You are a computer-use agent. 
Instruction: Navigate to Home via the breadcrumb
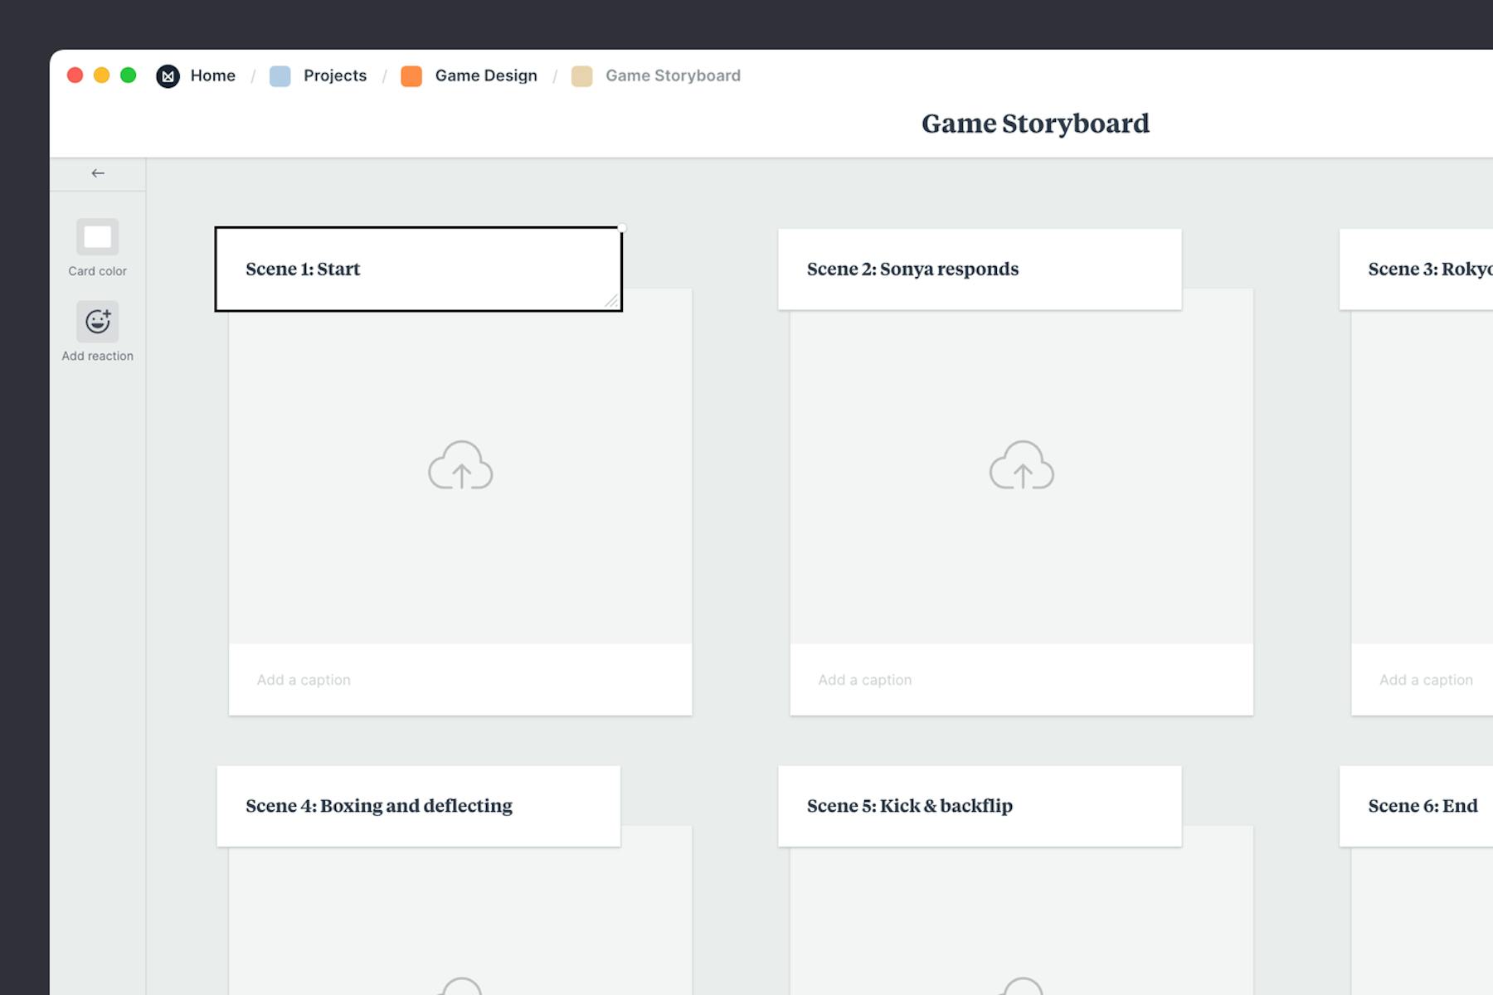pos(213,75)
